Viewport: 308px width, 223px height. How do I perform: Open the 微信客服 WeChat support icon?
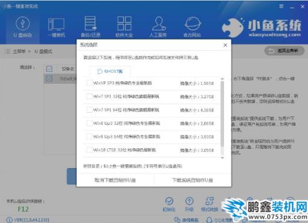(x=186, y=220)
